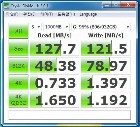Click the 4K QD32 read result 1.650

(x=54, y=100)
